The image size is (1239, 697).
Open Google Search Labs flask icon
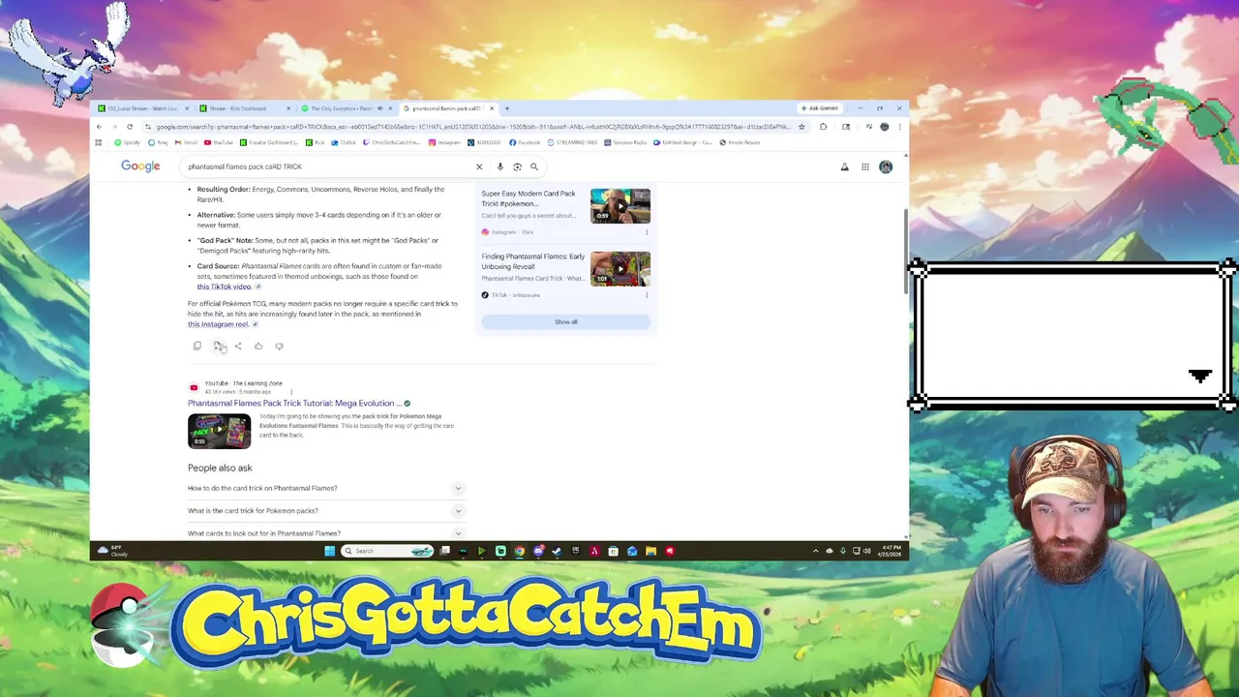(x=844, y=167)
